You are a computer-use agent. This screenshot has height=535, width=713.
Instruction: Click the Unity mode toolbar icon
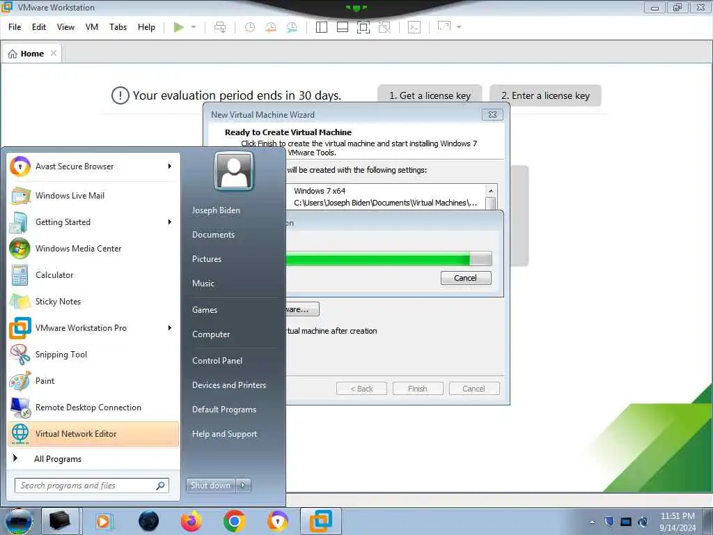(x=384, y=27)
